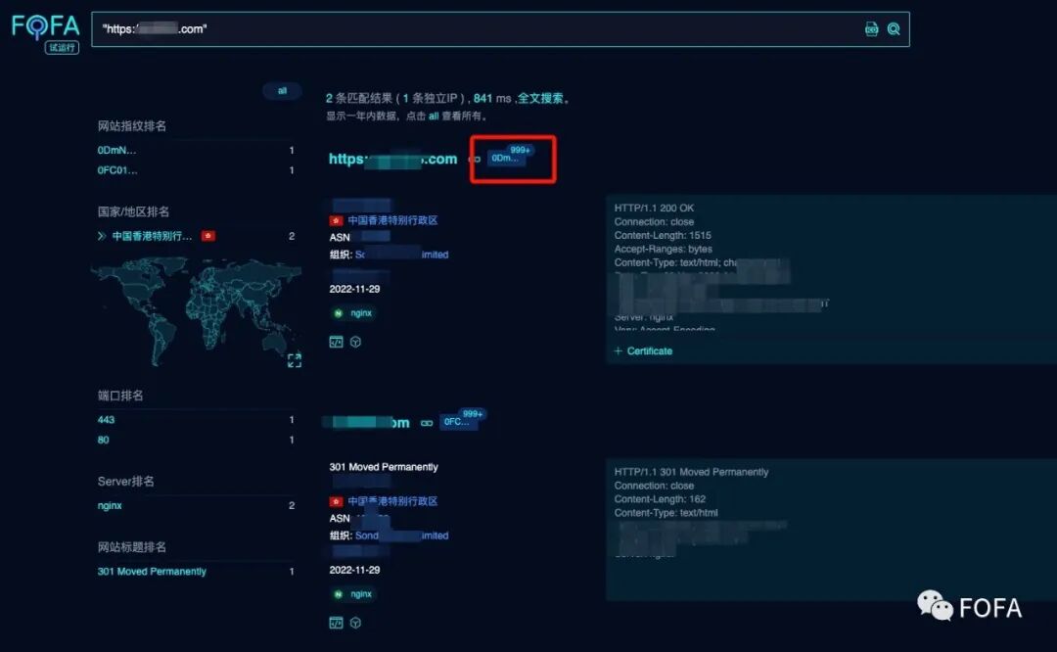Click the organization link in second result
Viewport: 1057px width, 652px height.
click(x=402, y=536)
